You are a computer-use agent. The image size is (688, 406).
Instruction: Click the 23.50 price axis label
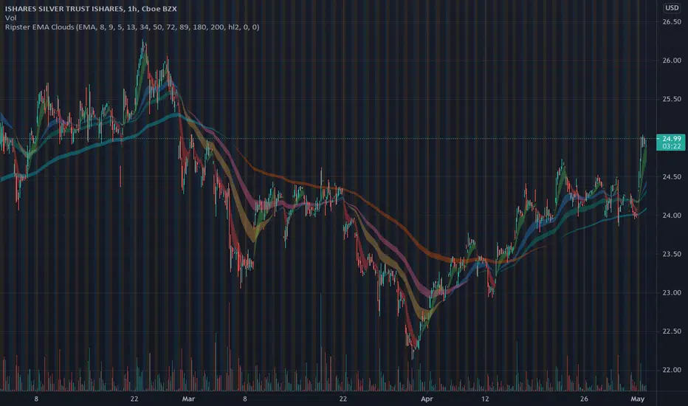(672, 254)
